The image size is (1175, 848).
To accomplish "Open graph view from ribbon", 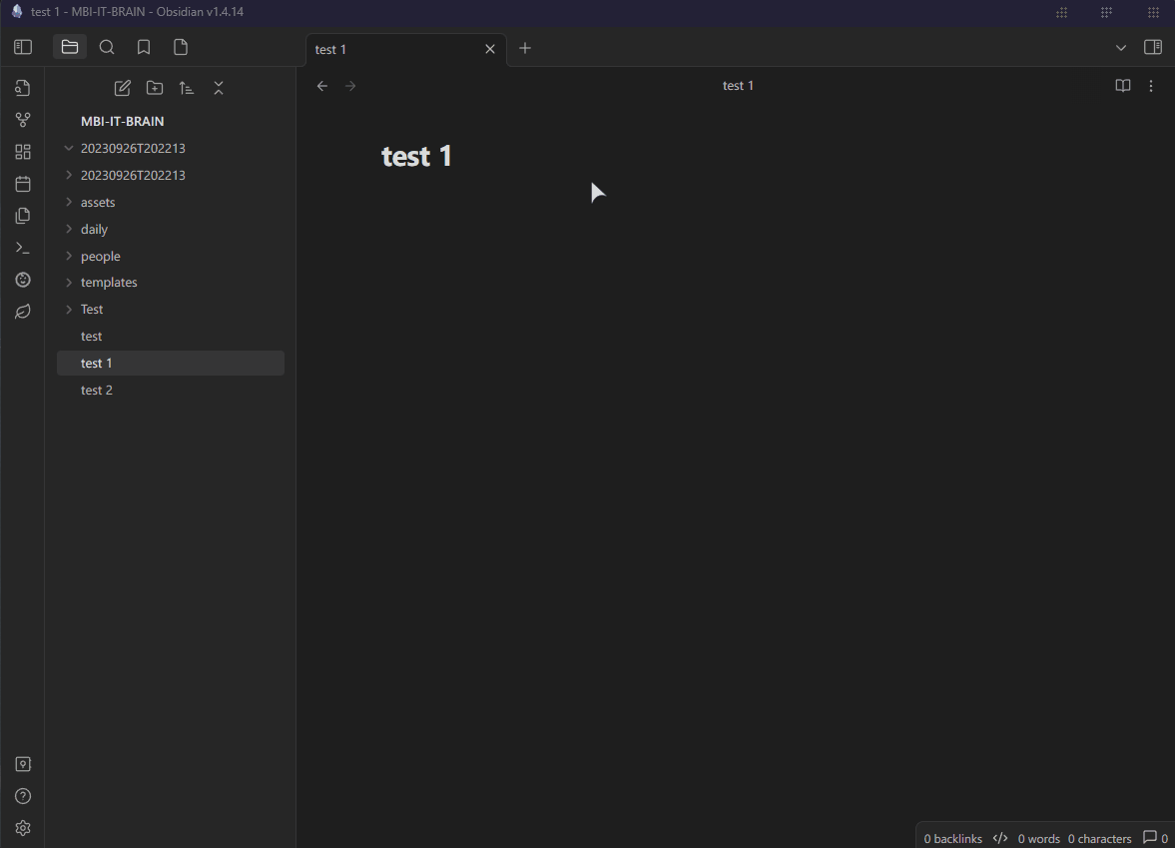I will click(23, 120).
